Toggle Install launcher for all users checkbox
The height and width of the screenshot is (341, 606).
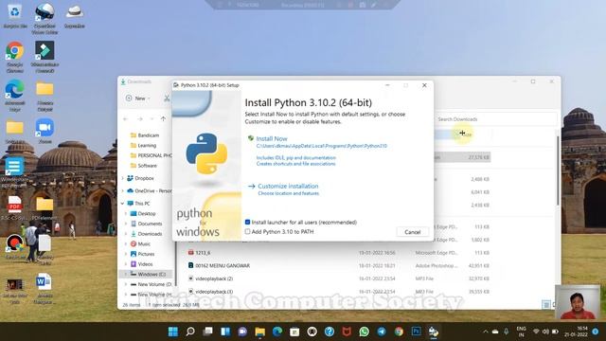click(x=248, y=222)
